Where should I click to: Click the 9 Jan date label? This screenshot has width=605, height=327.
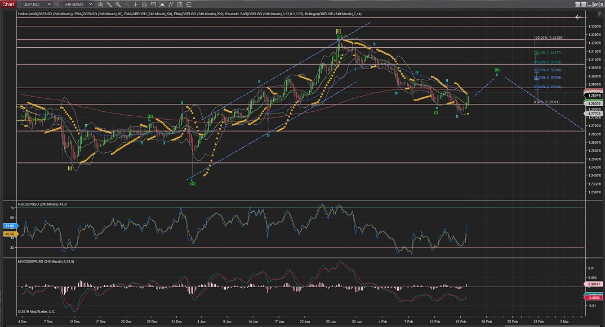point(227,321)
